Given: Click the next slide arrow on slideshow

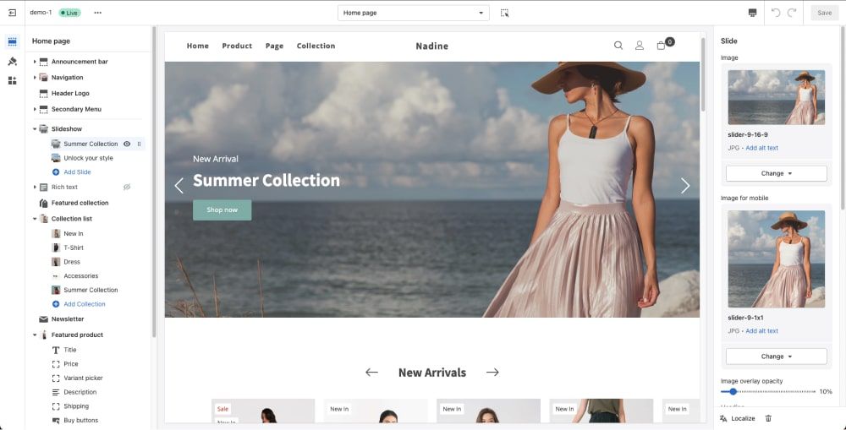Looking at the screenshot, I should click(685, 186).
